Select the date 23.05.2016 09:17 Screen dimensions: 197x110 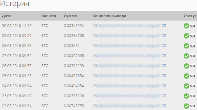[x=17, y=96]
